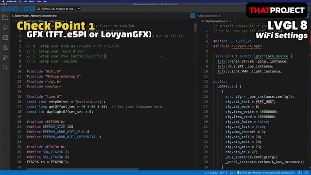The image size is (311, 175).
Task: Open the Help menu
Action: (x=45, y=1)
